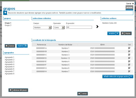Screen dimensions: 136x98
Task: Toggle selection checkbox for Nombre 3
Action: [x=129, y=55]
